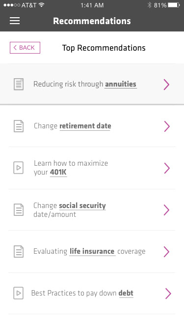This screenshot has height=328, width=184.
Task: Select 'Change retirement date' recommendation
Action: (x=73, y=126)
